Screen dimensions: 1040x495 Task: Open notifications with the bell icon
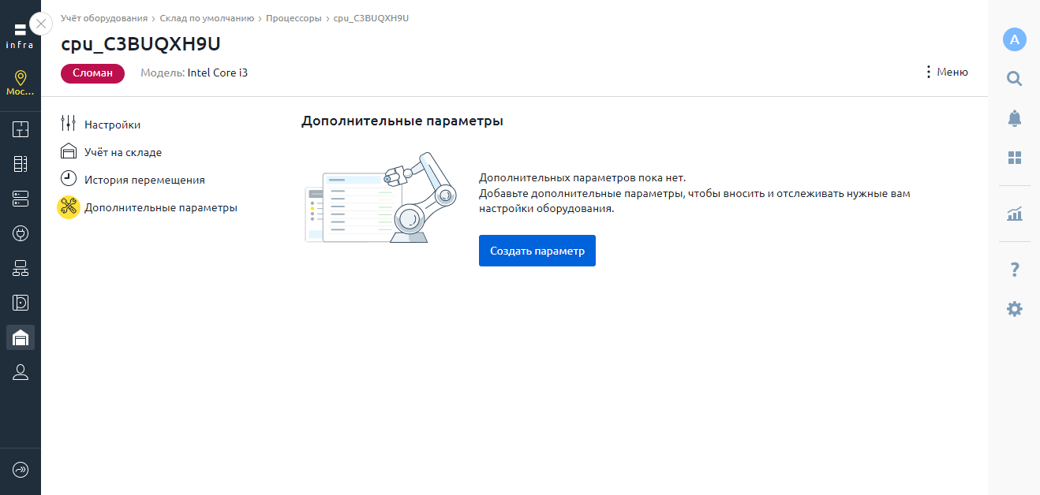coord(1015,118)
